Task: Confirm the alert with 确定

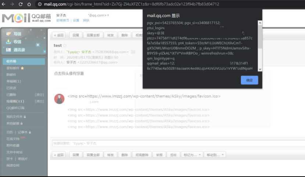Action: 250,80
